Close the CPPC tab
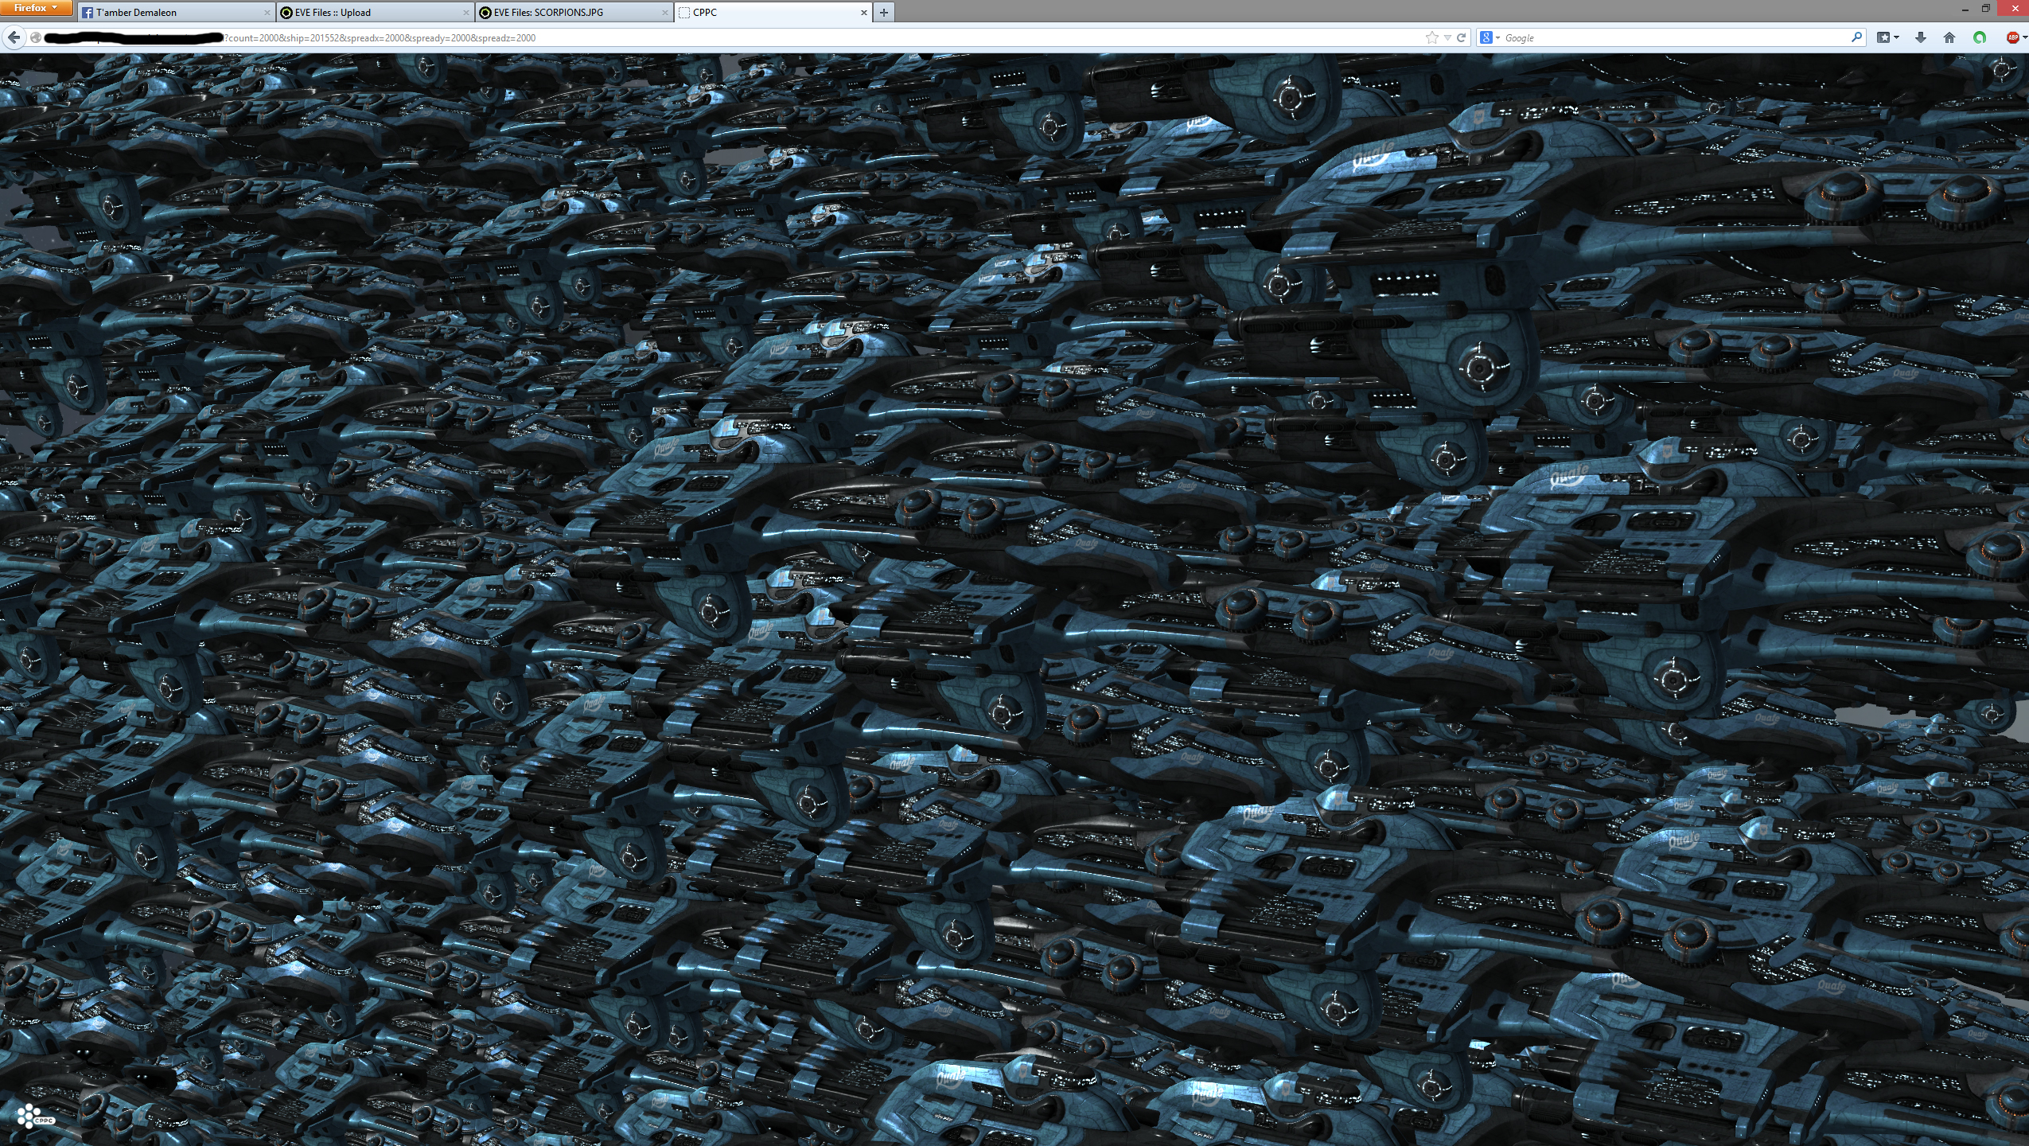2029x1146 pixels. [x=864, y=13]
